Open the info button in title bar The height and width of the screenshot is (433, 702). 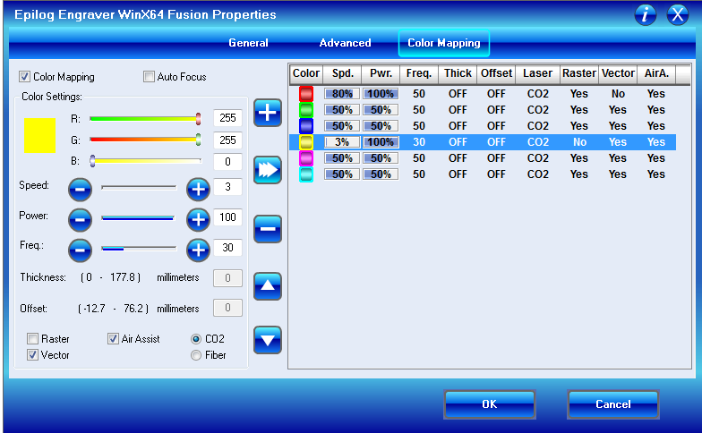(646, 15)
